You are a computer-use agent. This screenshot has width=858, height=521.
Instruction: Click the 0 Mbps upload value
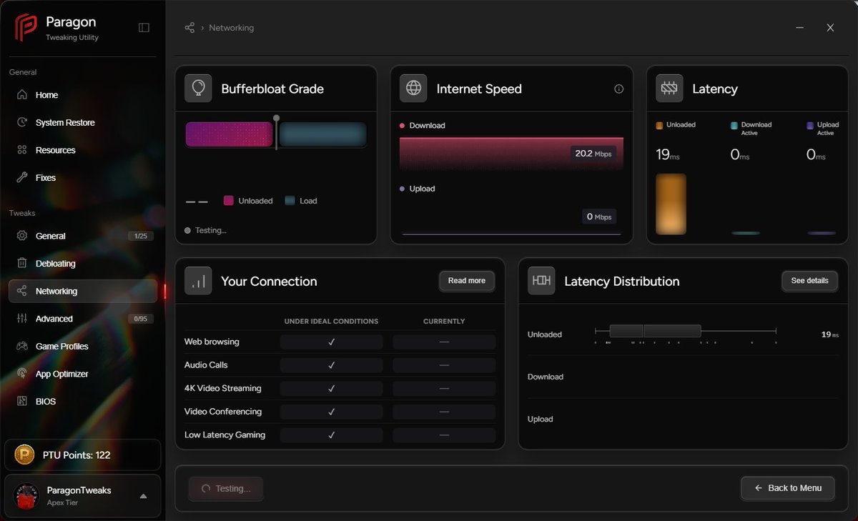[x=599, y=217]
